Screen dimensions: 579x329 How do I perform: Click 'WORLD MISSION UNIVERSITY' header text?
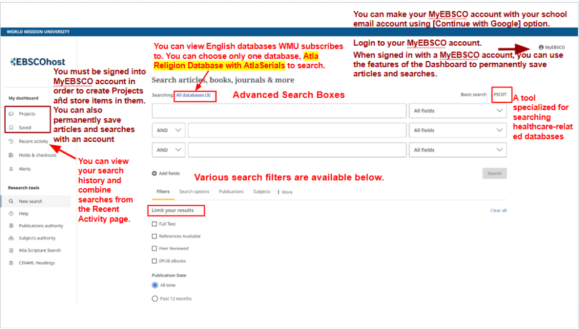tap(38, 32)
